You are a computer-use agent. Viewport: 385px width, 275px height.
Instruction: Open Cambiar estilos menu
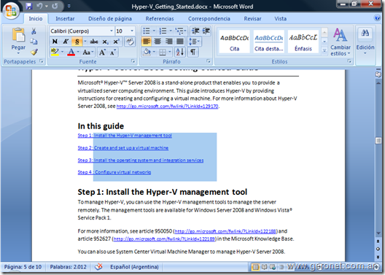pos(340,42)
